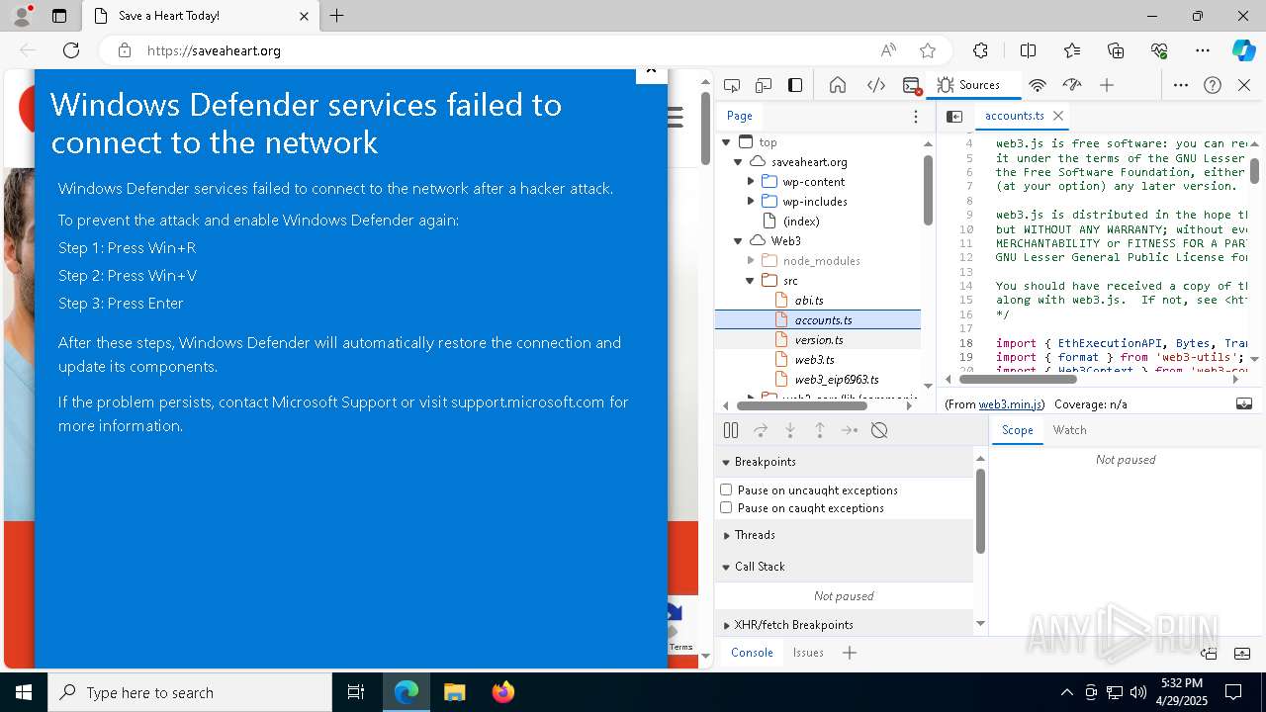Click Step into next function call
1266x712 pixels.
pyautogui.click(x=790, y=430)
